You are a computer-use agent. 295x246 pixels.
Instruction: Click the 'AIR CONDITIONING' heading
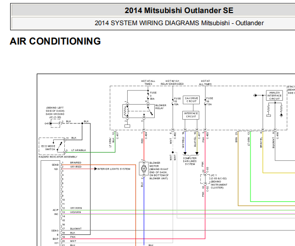pos(55,41)
